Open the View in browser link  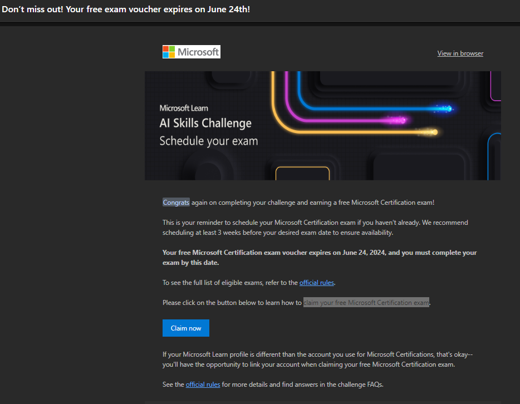[x=460, y=53]
